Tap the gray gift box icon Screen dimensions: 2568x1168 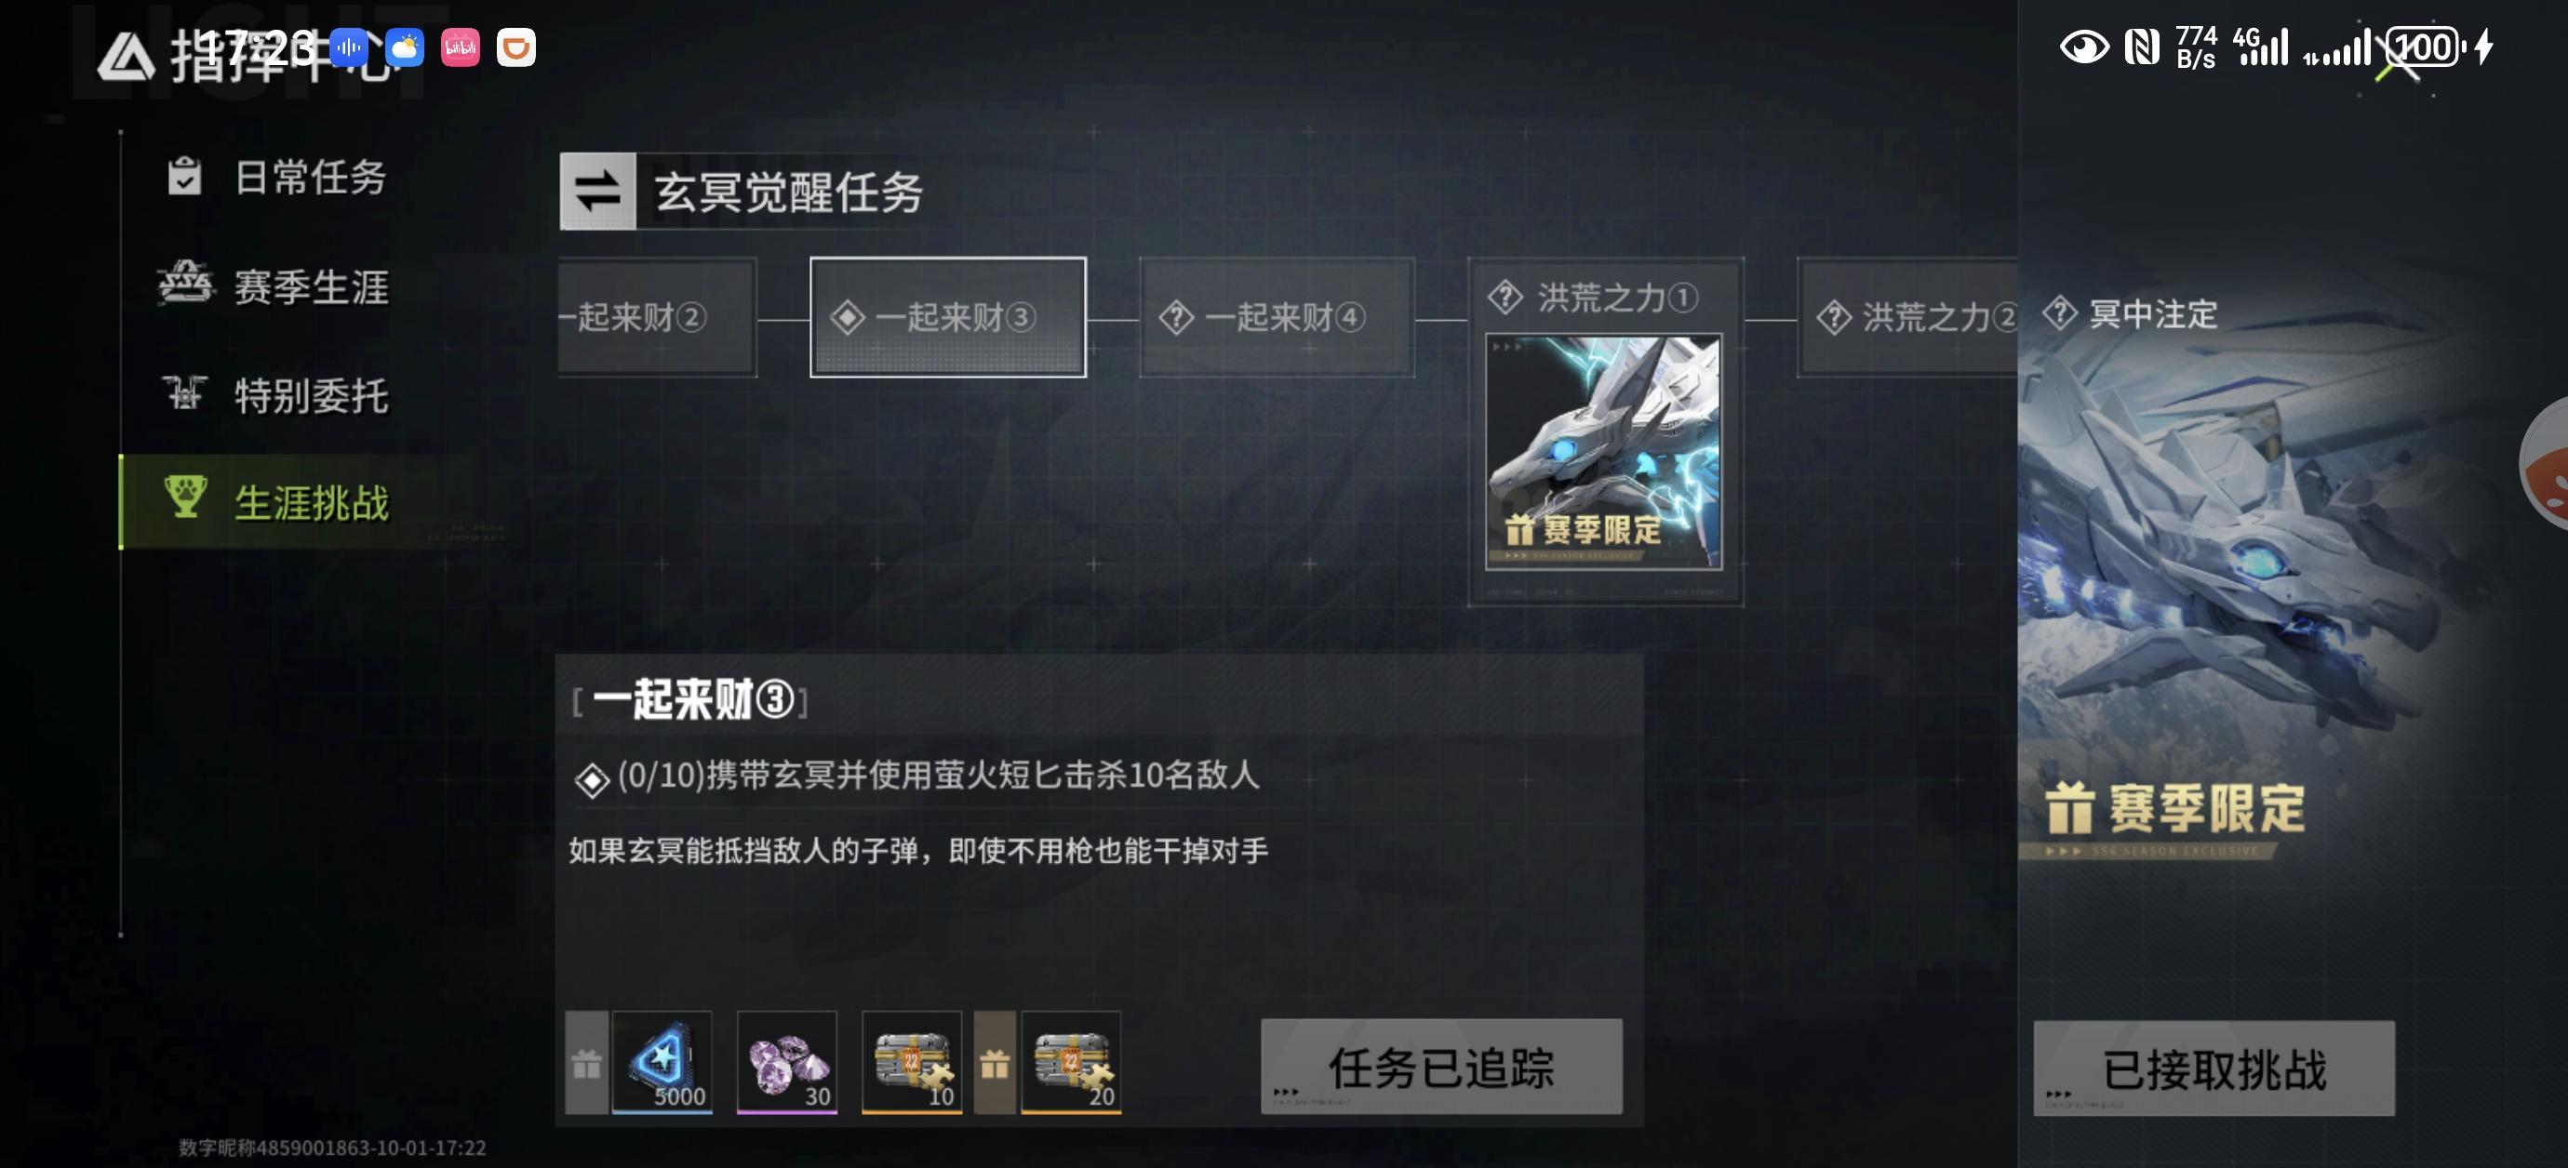(587, 1062)
